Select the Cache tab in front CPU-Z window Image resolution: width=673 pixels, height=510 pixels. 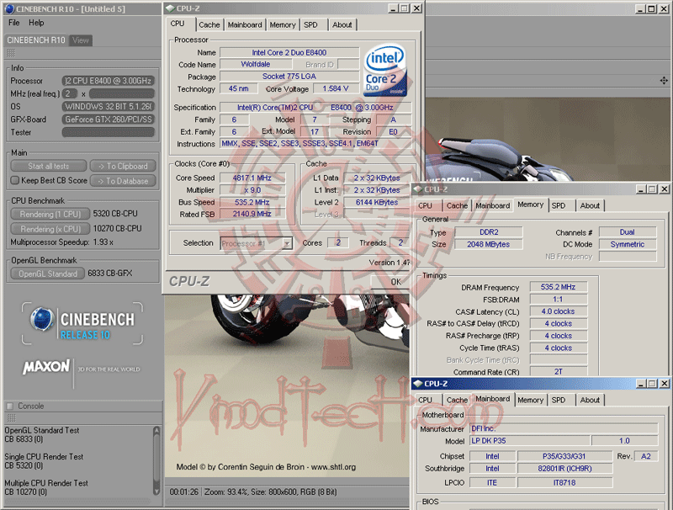tap(209, 25)
